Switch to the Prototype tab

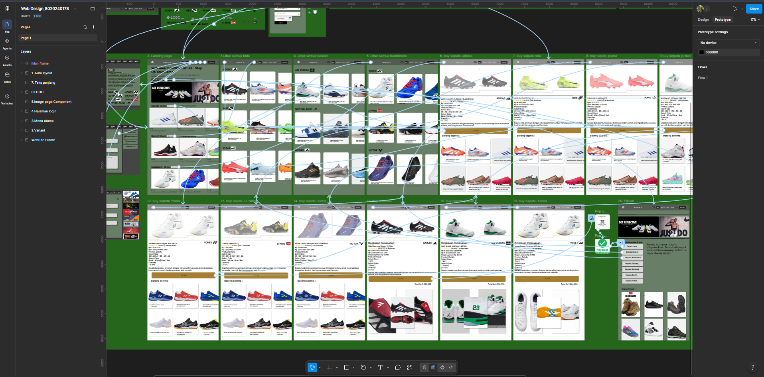point(723,20)
